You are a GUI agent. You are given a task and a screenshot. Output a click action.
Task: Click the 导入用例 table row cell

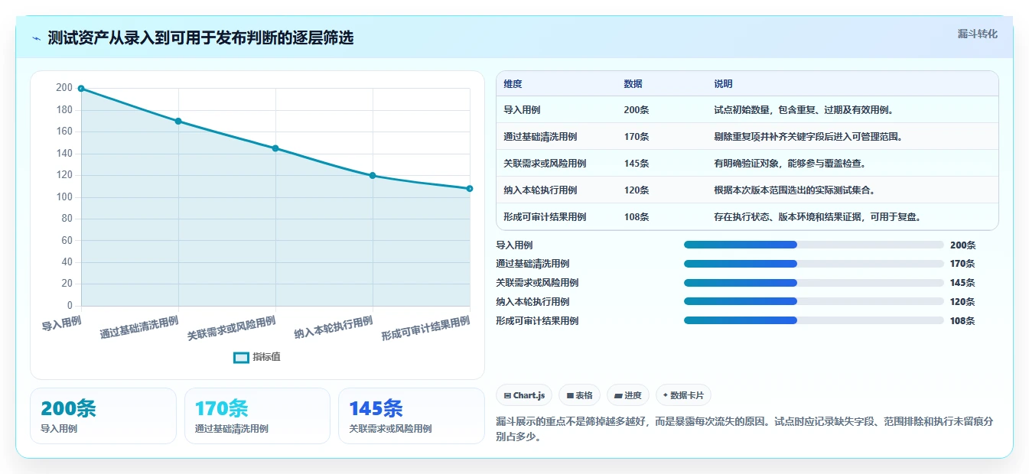point(522,110)
